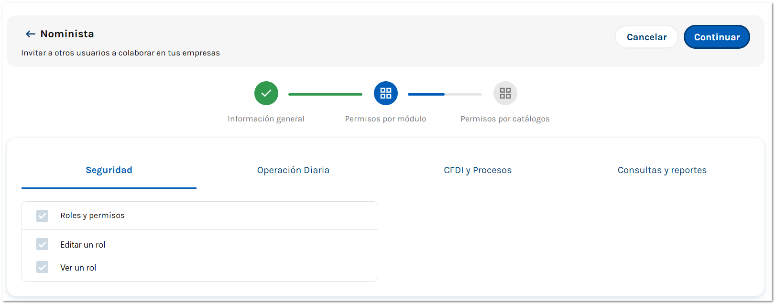Click the gray Permisos por catálogos step icon

coord(505,93)
